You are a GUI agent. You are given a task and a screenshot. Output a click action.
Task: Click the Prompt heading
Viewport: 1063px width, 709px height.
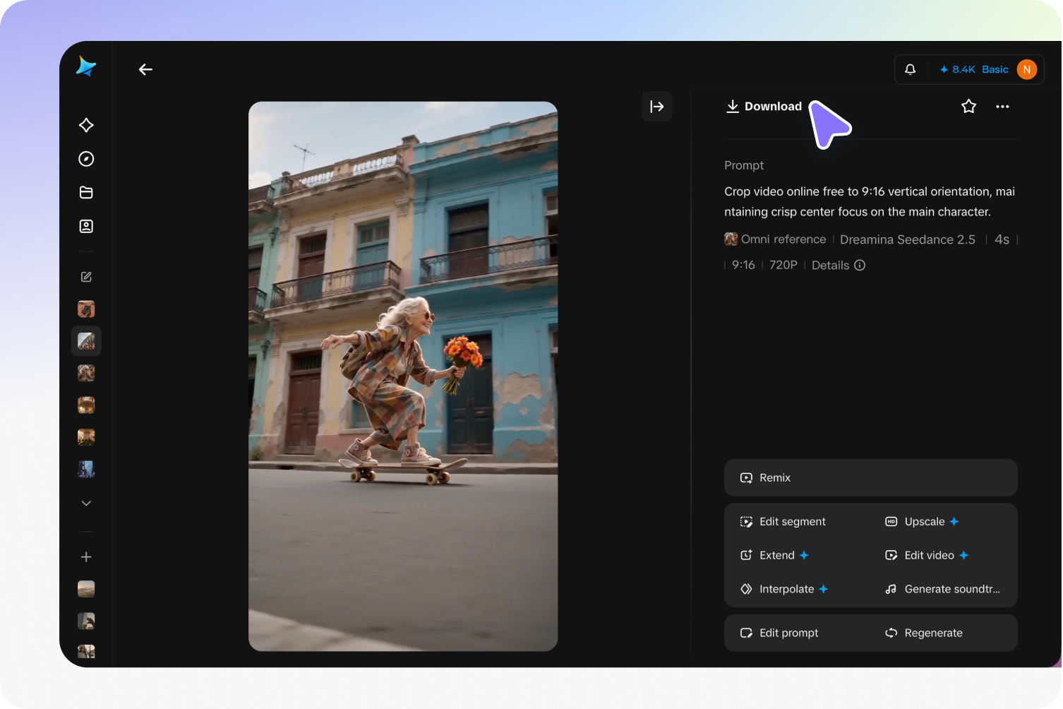pos(744,165)
